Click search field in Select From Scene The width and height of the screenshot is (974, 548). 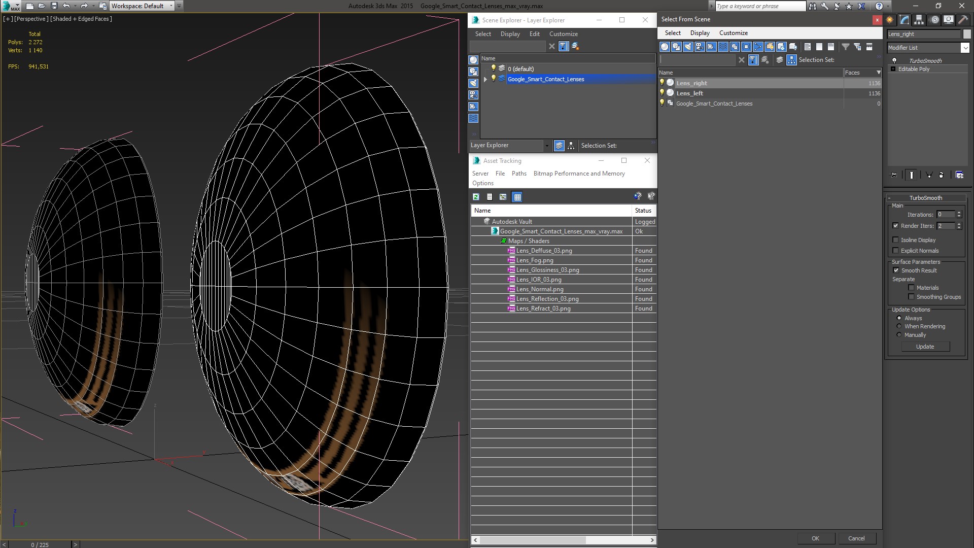click(x=698, y=60)
